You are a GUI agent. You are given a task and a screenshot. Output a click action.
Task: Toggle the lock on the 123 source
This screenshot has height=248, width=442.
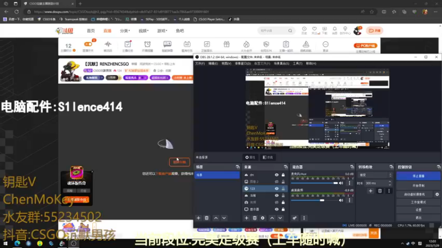pos(283,188)
